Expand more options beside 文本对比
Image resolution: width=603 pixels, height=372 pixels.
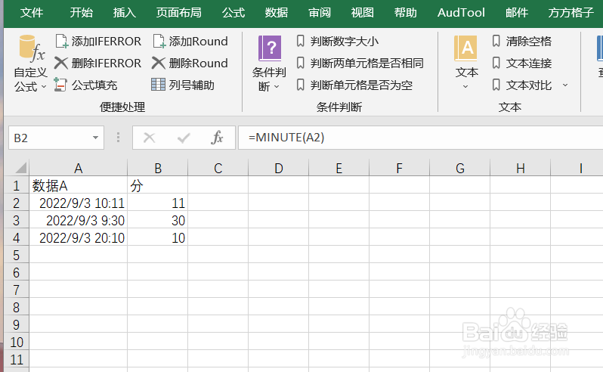point(565,85)
